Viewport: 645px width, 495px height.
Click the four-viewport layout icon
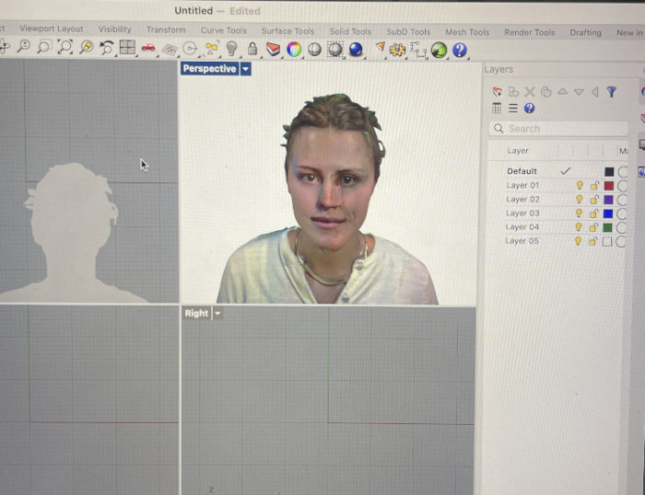(127, 48)
